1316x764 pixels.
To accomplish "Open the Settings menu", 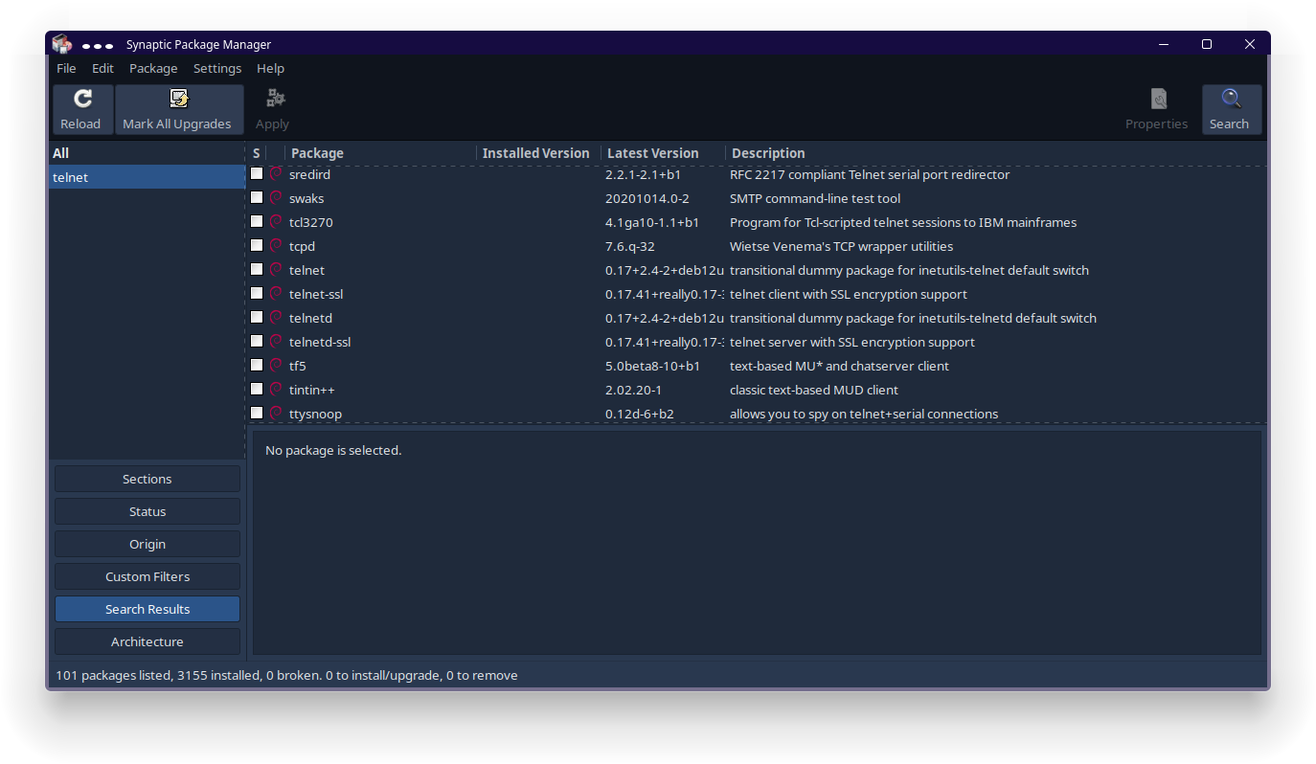I will pyautogui.click(x=217, y=69).
